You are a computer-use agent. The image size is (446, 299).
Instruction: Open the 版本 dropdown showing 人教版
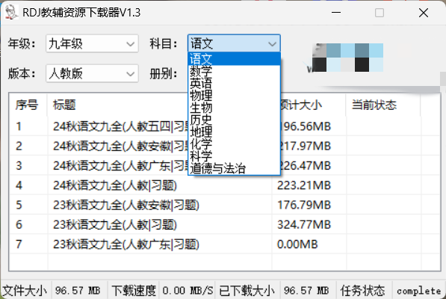(x=92, y=73)
